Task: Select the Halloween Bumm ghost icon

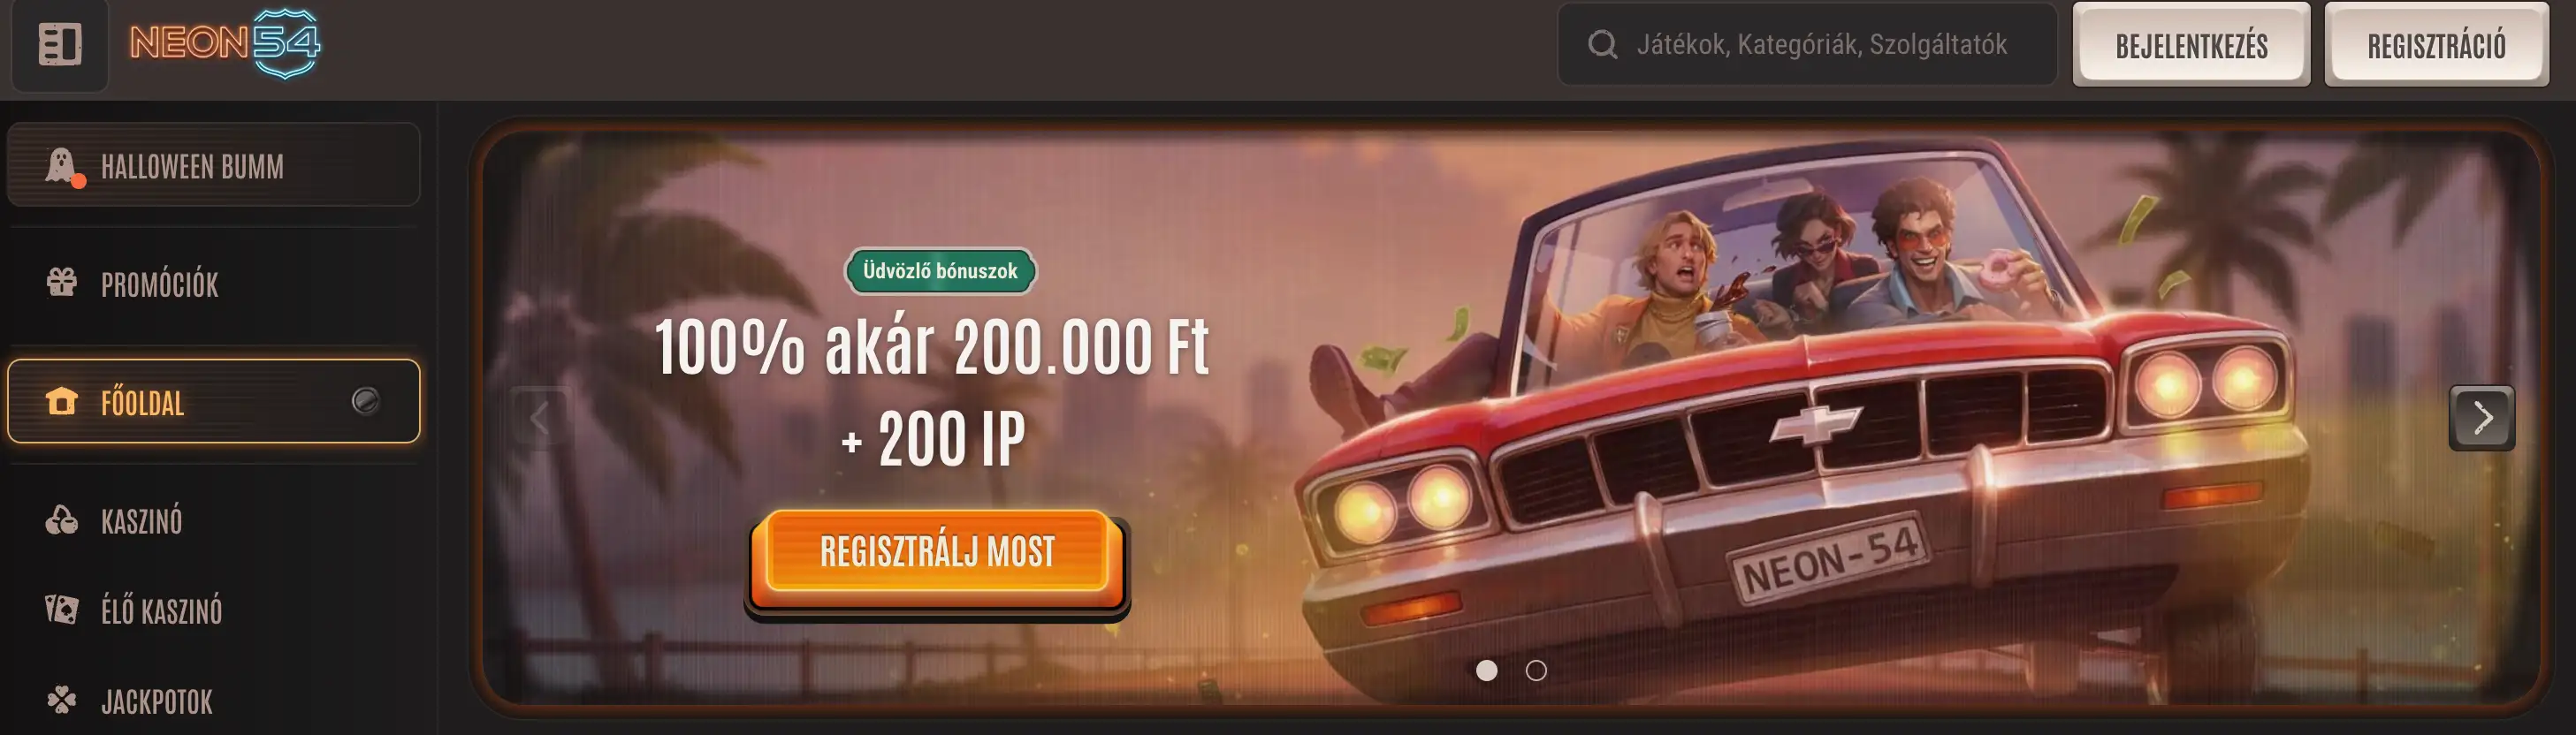Action: tap(63, 166)
